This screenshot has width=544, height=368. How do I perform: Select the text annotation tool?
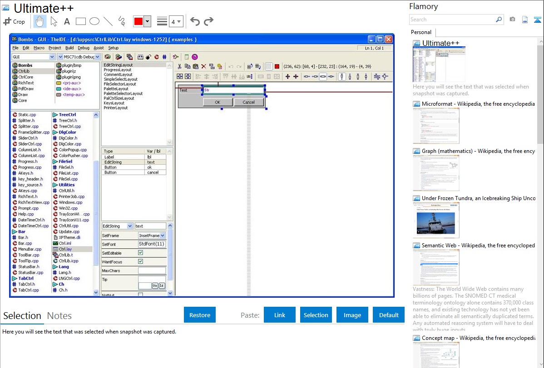point(67,21)
